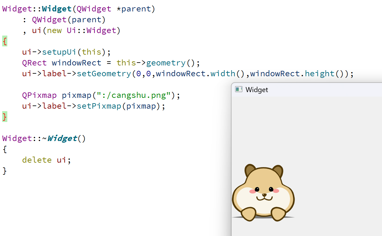Click "QPixmap" type name
The height and width of the screenshot is (236, 382).
(x=39, y=95)
